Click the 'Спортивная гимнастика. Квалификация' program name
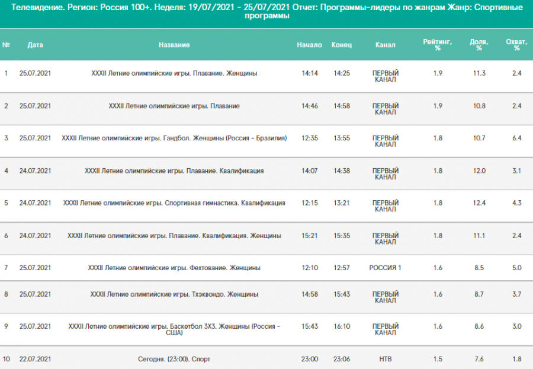 tap(174, 203)
